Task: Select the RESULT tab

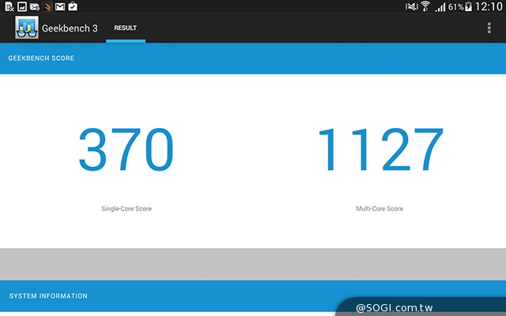Action: pos(125,28)
